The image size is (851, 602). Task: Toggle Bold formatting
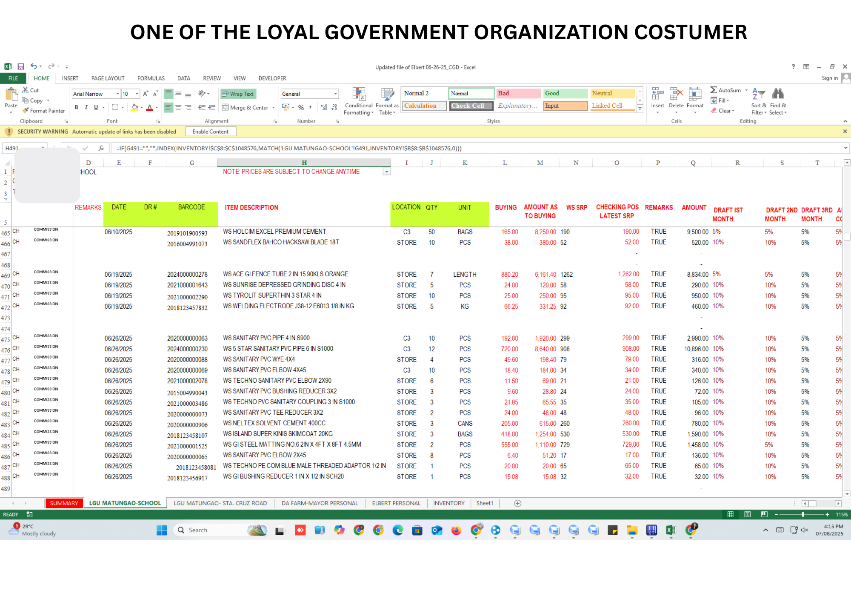click(x=77, y=108)
